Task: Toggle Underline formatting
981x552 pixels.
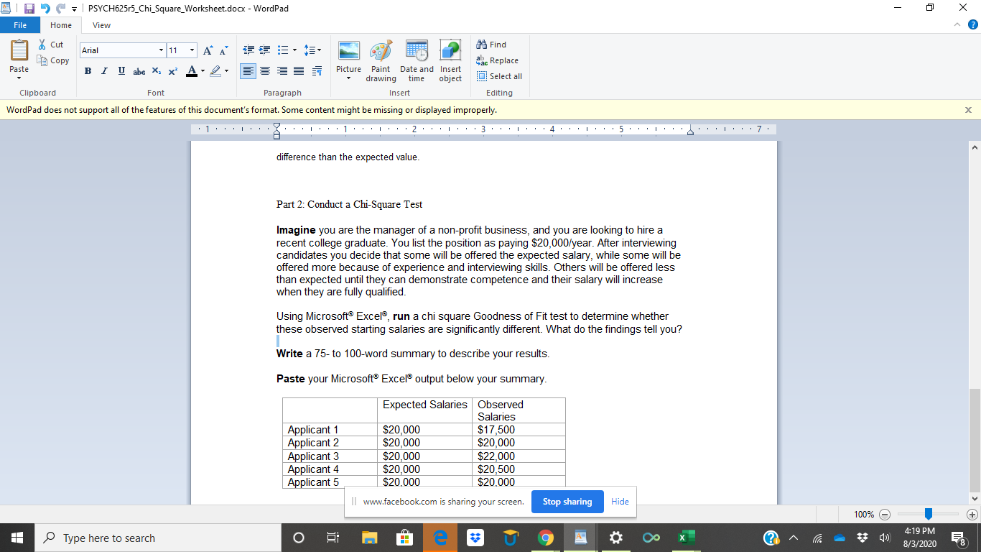Action: 120,70
